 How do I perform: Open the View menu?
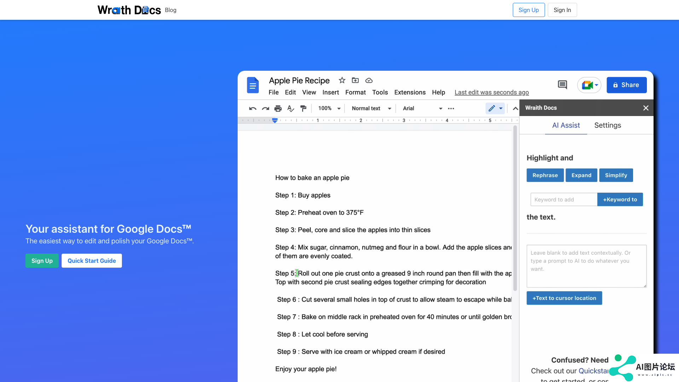point(309,92)
